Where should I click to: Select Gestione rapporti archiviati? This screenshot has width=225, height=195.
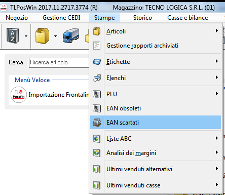(x=156, y=46)
